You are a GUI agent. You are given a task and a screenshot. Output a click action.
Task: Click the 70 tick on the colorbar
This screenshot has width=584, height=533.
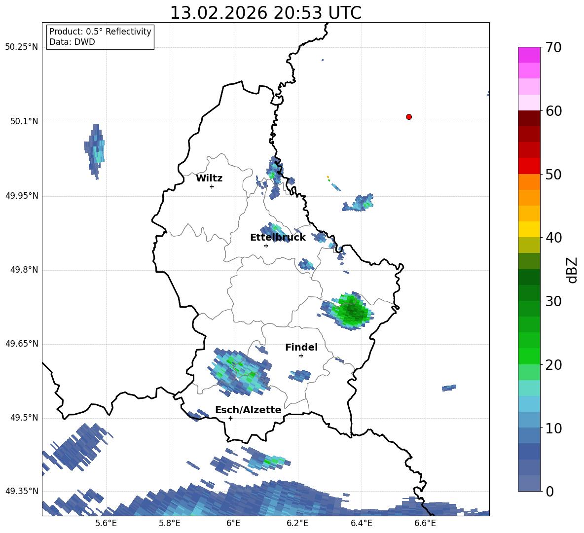[553, 47]
